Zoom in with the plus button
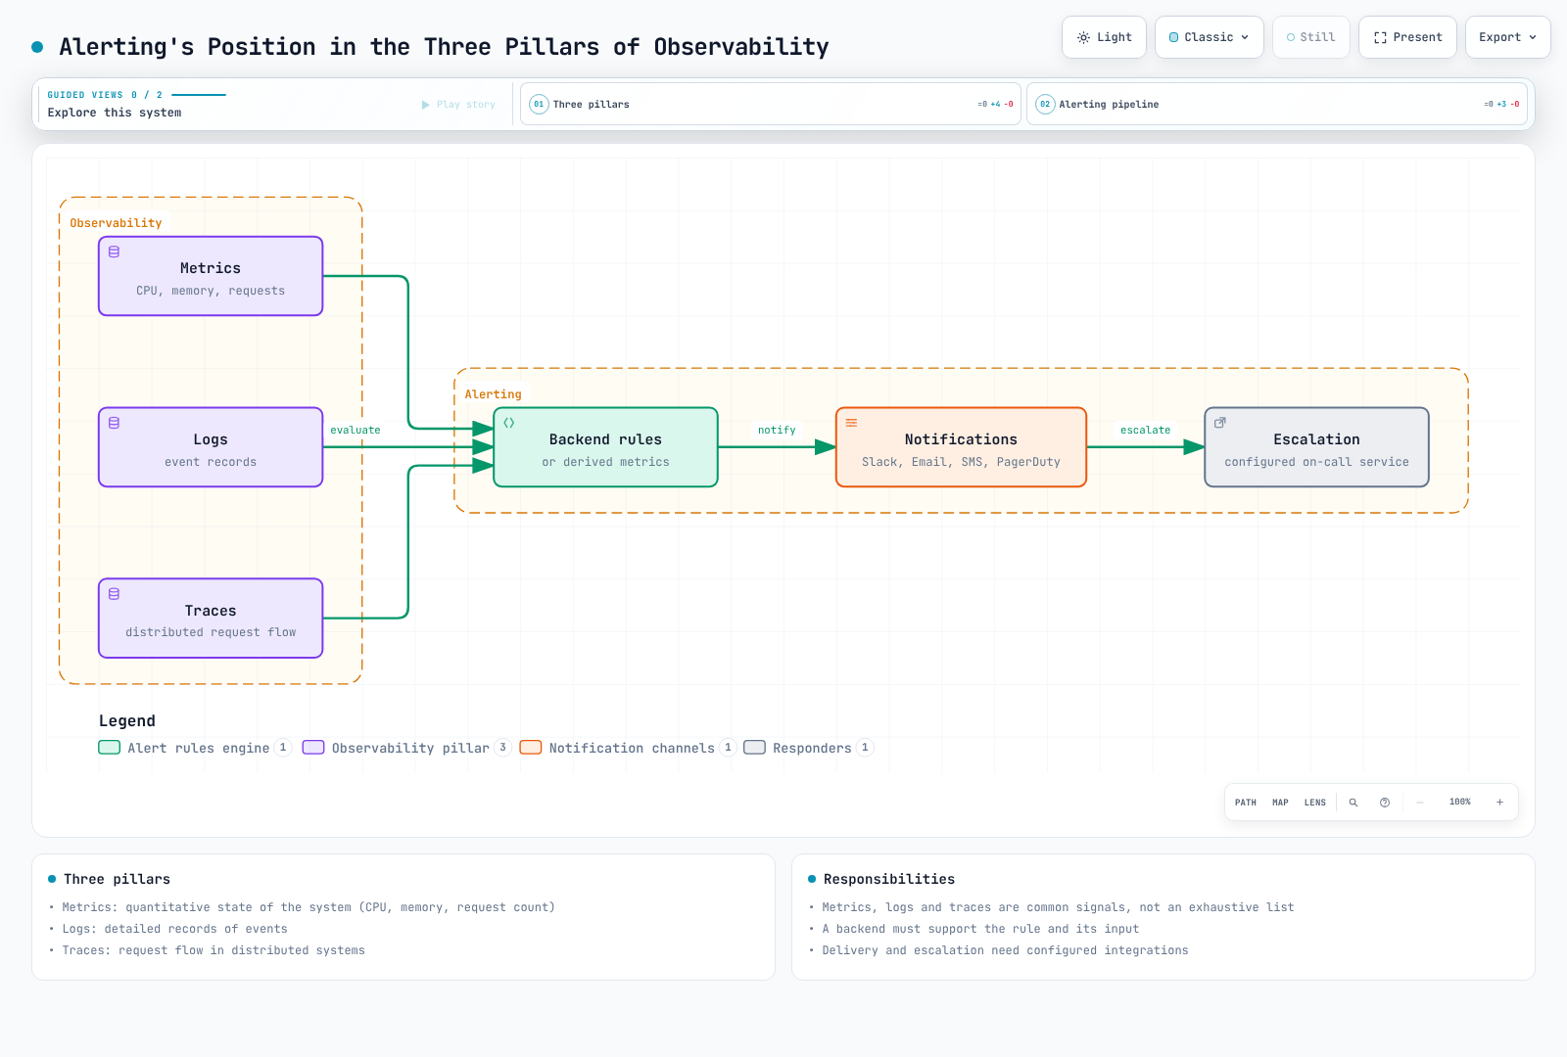1567x1057 pixels. 1499,803
